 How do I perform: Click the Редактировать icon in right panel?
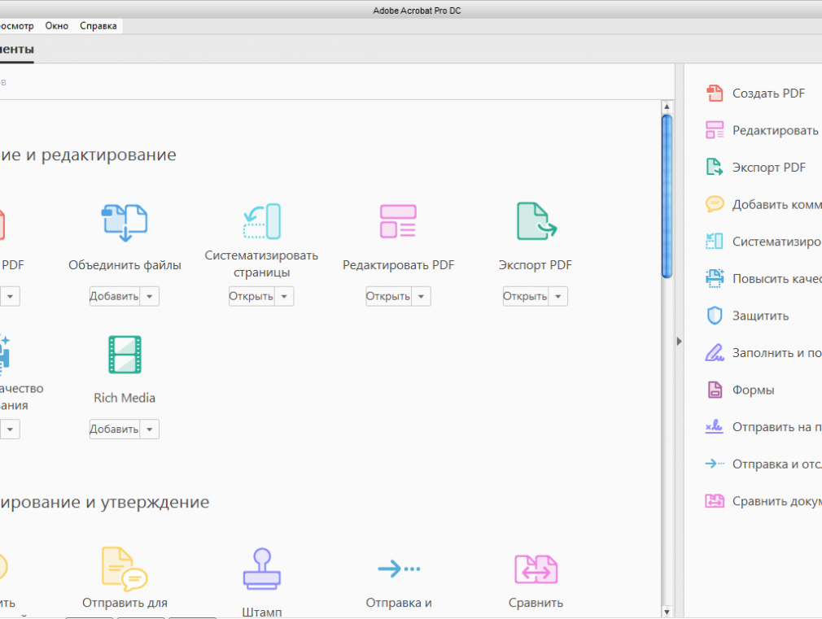click(715, 130)
